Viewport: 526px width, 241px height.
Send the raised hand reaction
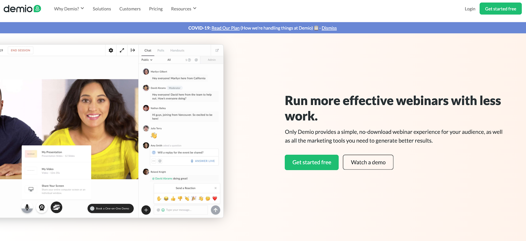coord(159,198)
